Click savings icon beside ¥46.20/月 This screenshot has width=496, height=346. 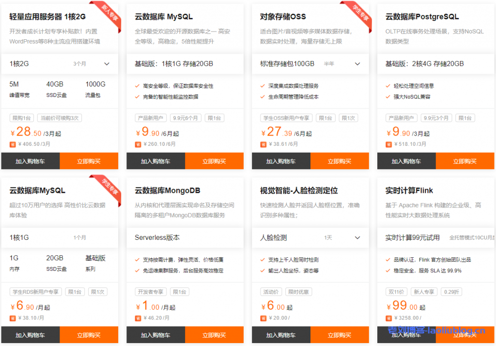[138, 318]
